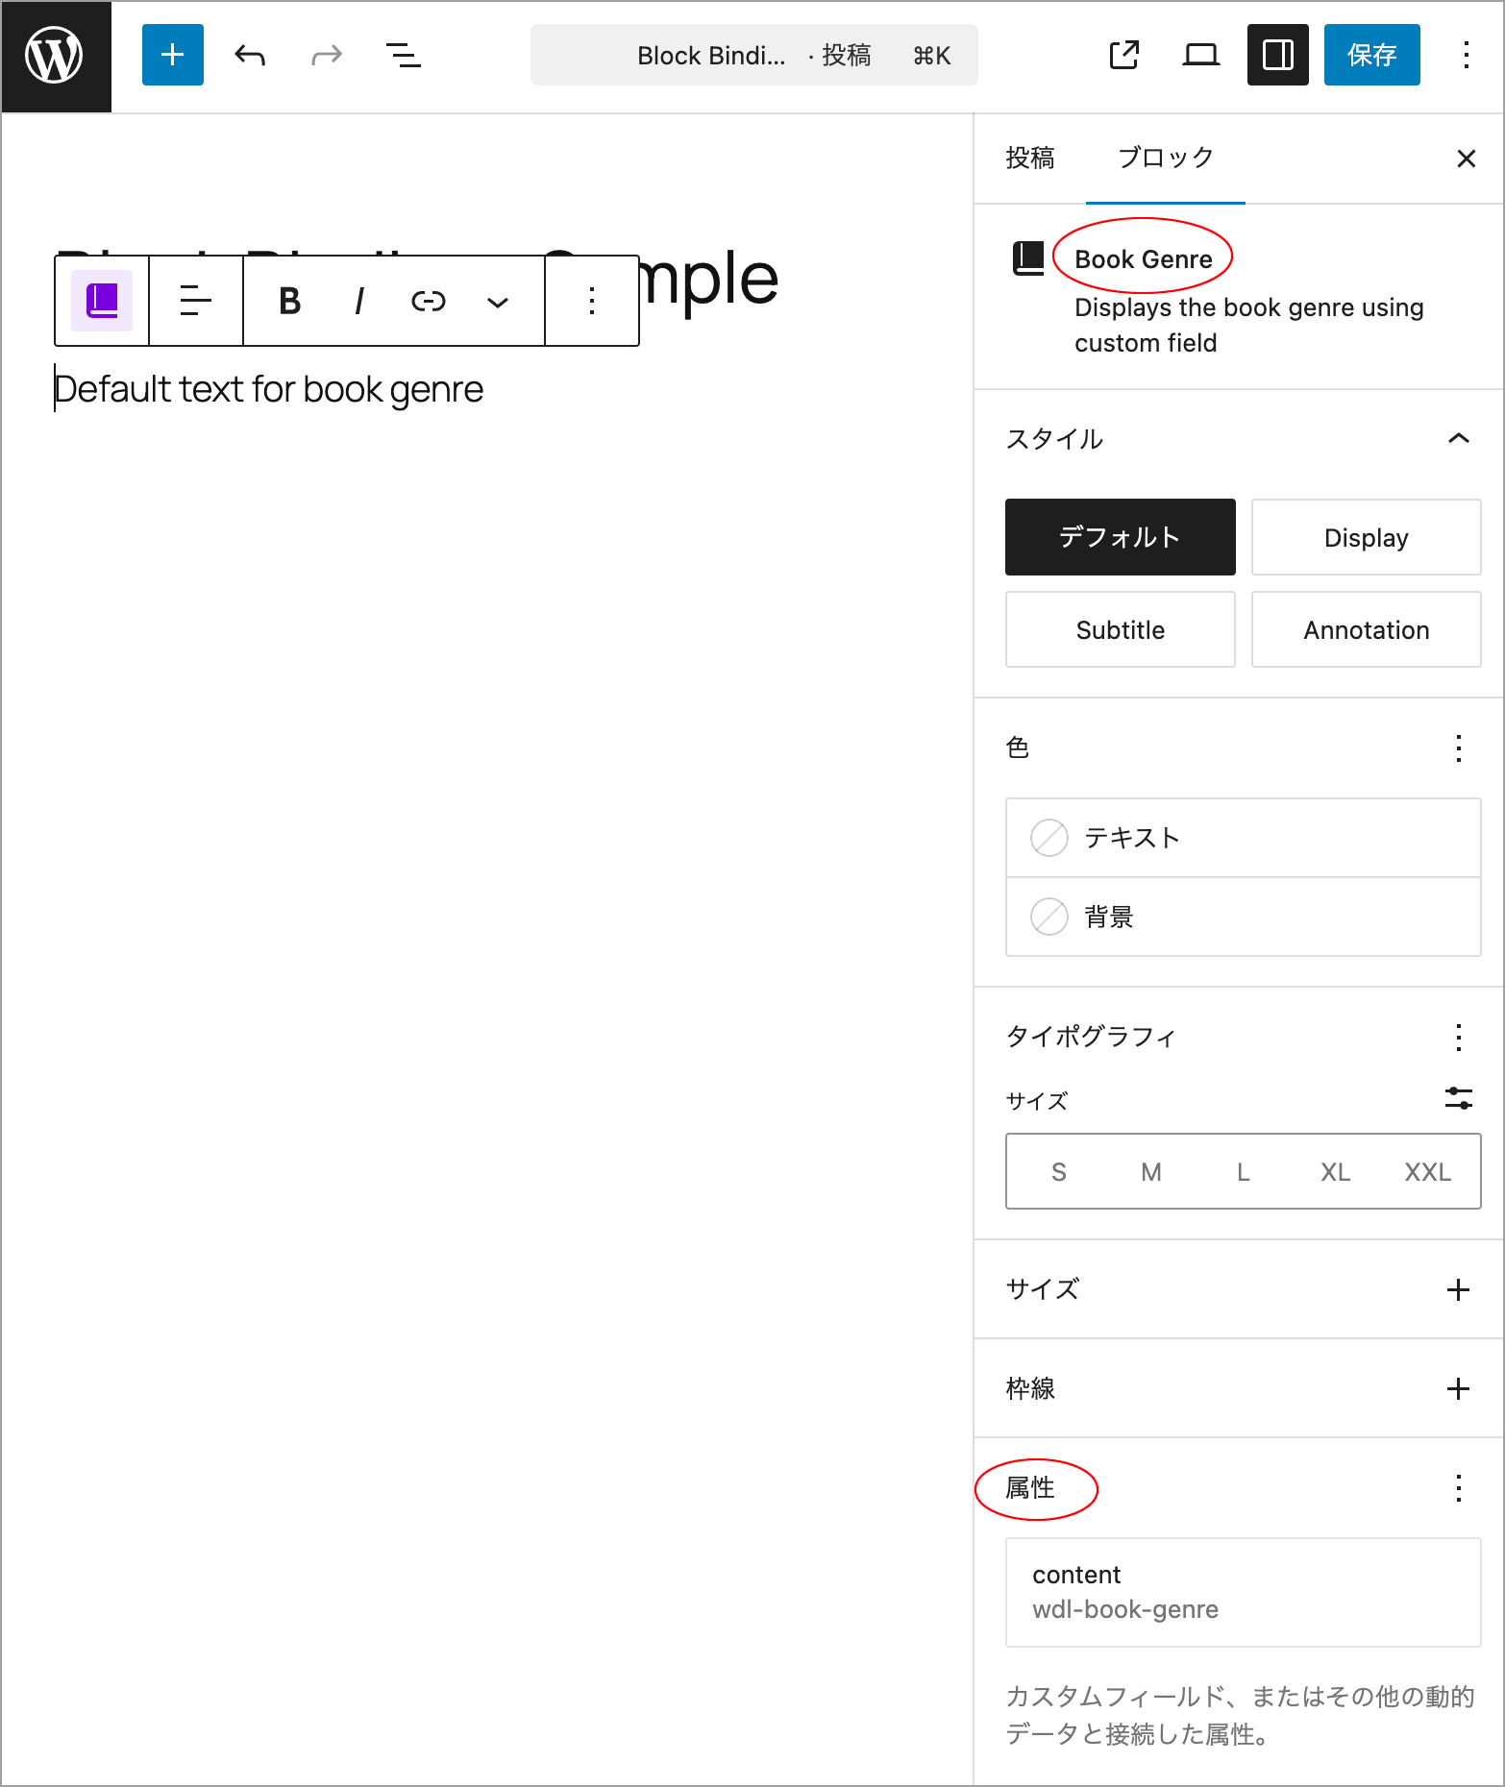The width and height of the screenshot is (1505, 1787).
Task: Click the purple Book Genre block icon
Action: tap(102, 301)
